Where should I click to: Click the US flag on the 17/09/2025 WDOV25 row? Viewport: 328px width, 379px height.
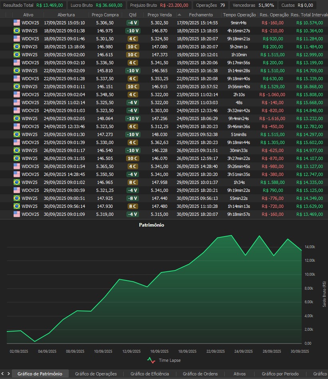tap(16, 23)
